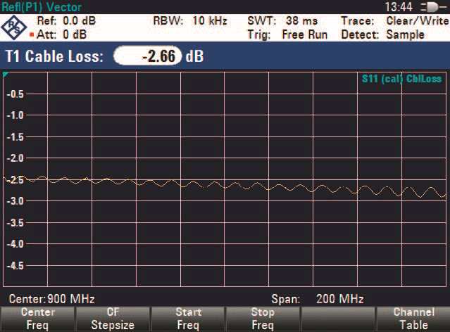The image size is (450, 332).
Task: Click the green reference marker triangle
Action: tap(5, 75)
